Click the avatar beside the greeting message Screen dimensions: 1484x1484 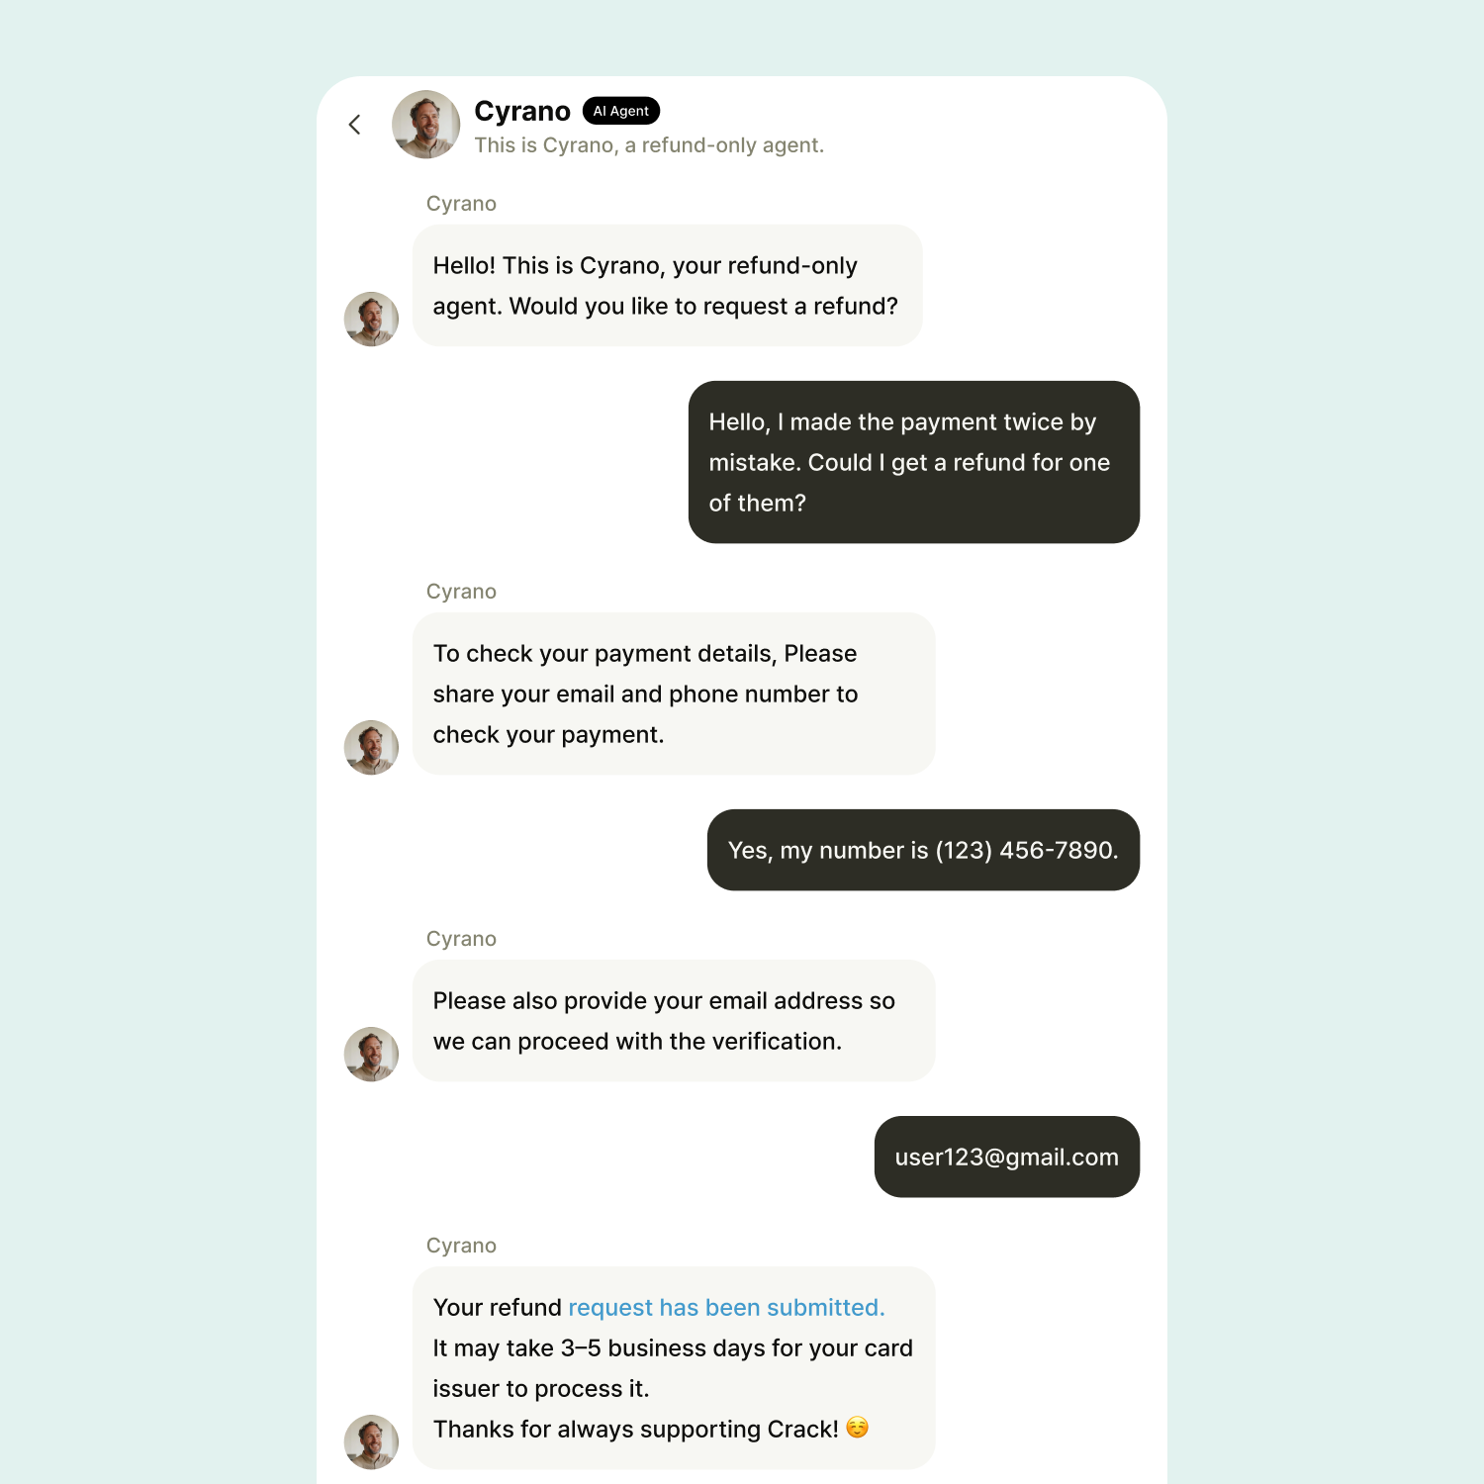point(371,319)
